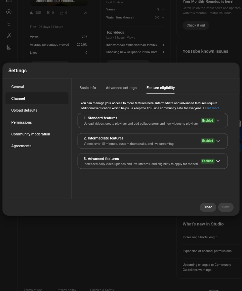The width and height of the screenshot is (242, 291).
Task: Click 'Average percentage viewed' row
Action: point(58,45)
